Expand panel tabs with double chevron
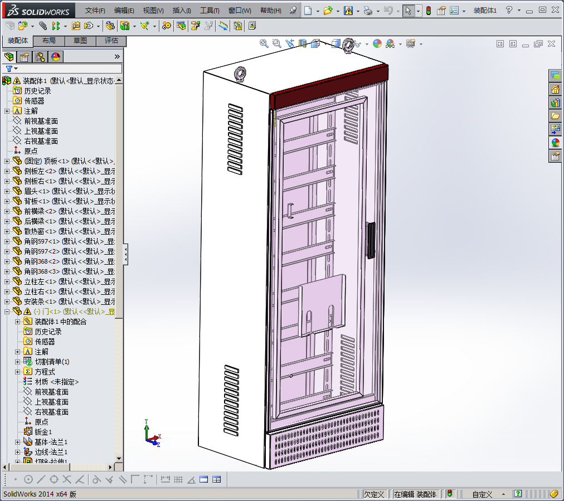 pos(117,56)
